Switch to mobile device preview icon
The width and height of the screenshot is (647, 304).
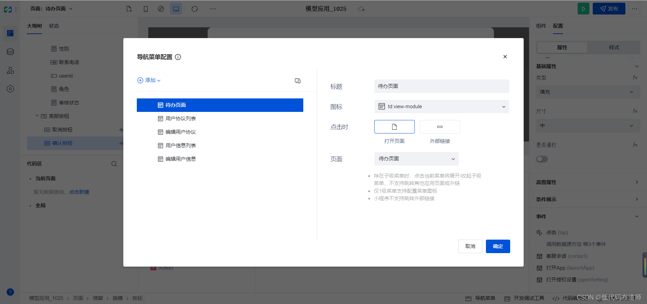146,9
